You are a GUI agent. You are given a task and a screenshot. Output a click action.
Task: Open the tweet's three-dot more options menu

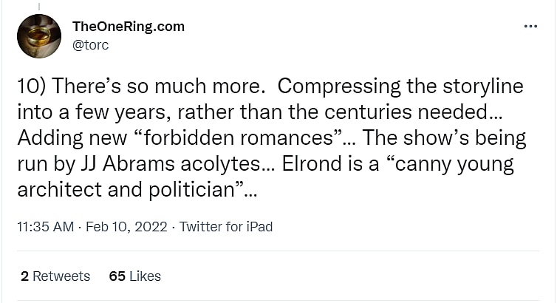click(530, 27)
